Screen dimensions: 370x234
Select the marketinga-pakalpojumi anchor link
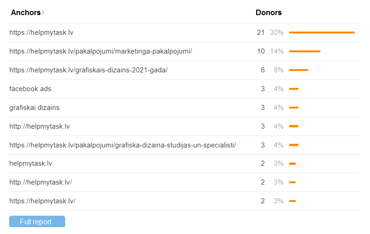(101, 51)
